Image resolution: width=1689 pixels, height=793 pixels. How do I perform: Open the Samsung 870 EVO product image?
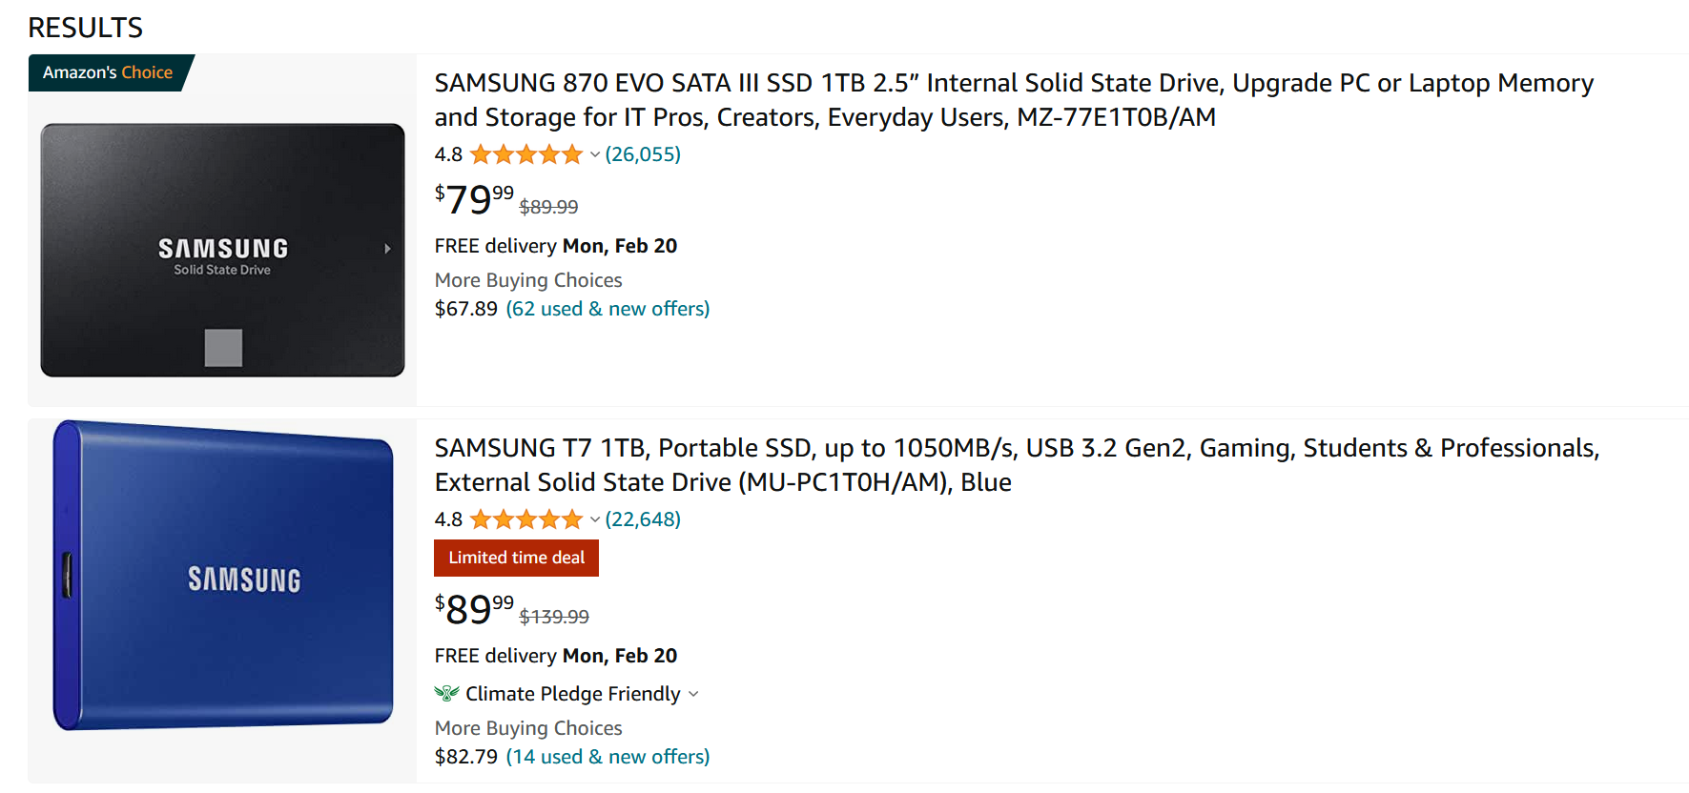click(x=222, y=250)
